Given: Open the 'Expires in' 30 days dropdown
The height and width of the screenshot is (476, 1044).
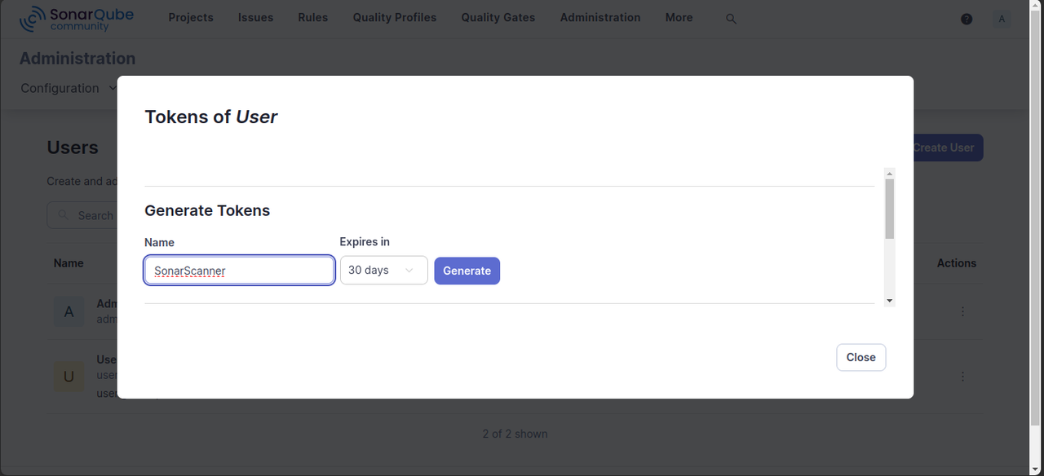Looking at the screenshot, I should 384,271.
